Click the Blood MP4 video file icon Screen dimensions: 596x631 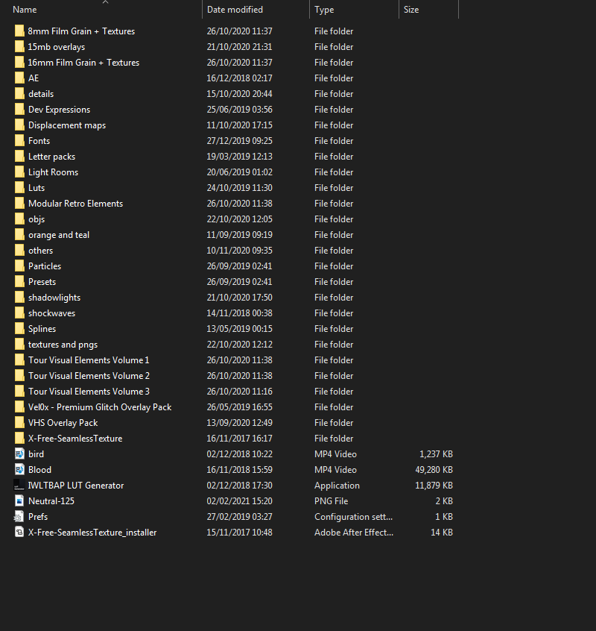(19, 470)
